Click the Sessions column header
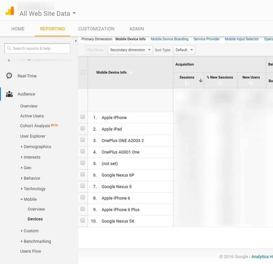 187,78
